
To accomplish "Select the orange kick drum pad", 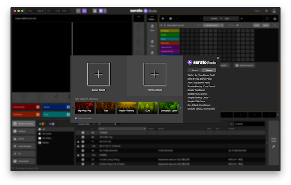I will click(26, 114).
